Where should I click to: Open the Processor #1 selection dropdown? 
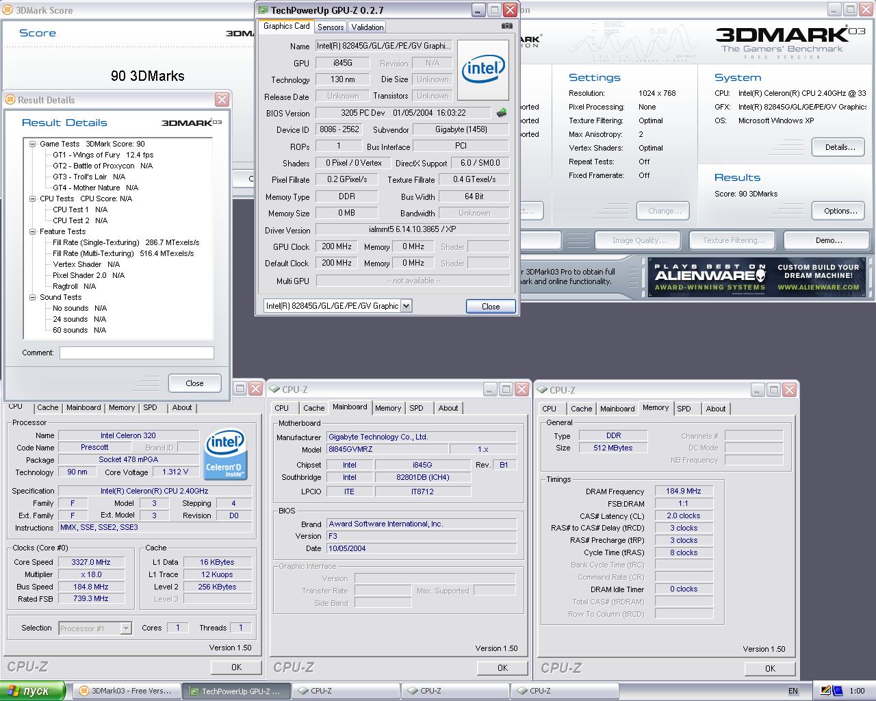pyautogui.click(x=126, y=628)
